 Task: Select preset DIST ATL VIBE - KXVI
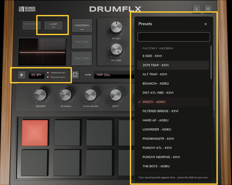(173, 93)
